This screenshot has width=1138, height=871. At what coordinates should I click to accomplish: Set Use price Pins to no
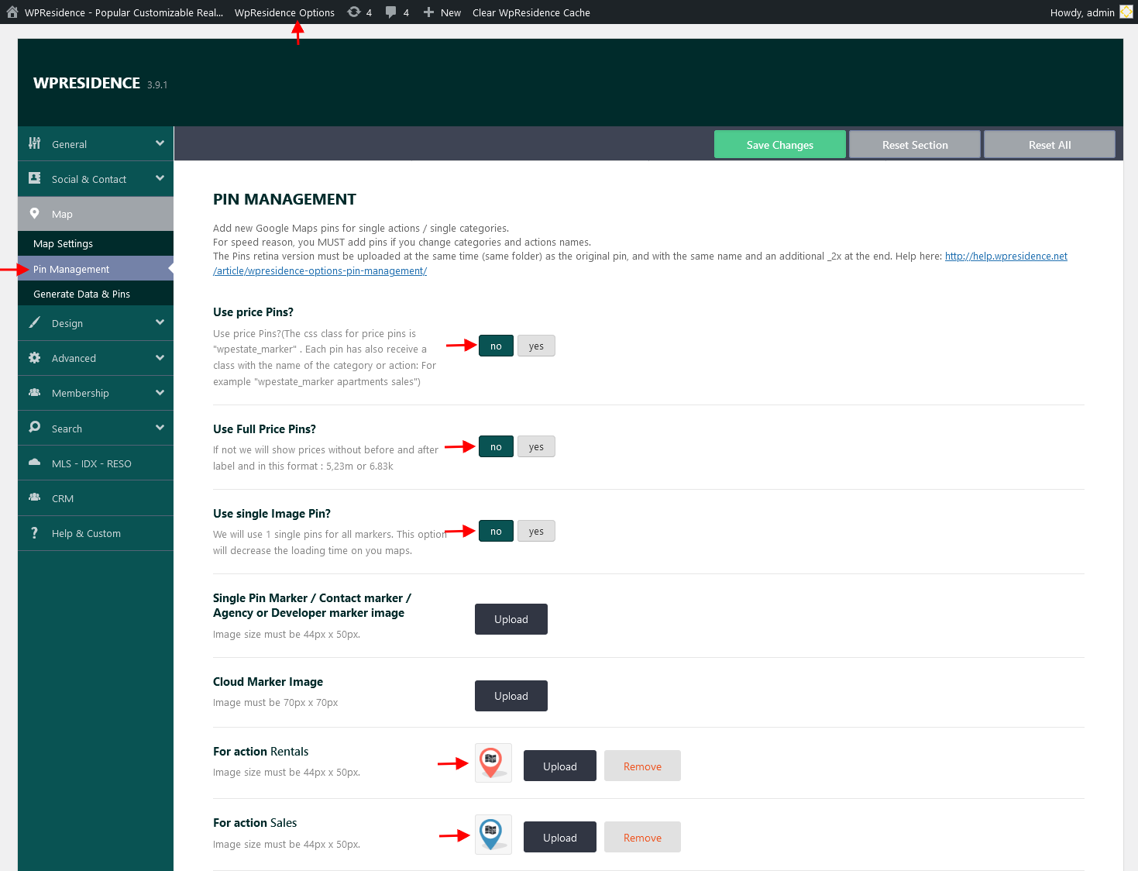tap(496, 346)
